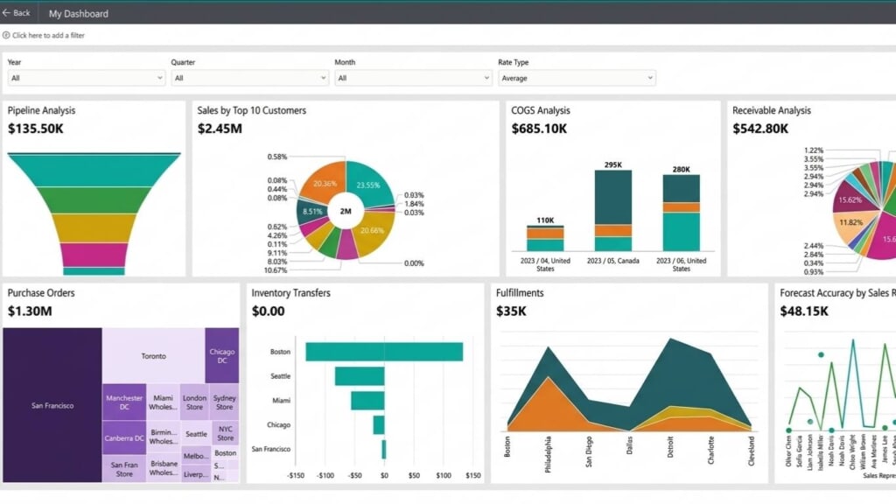Open the Rate Type dropdown

577,78
